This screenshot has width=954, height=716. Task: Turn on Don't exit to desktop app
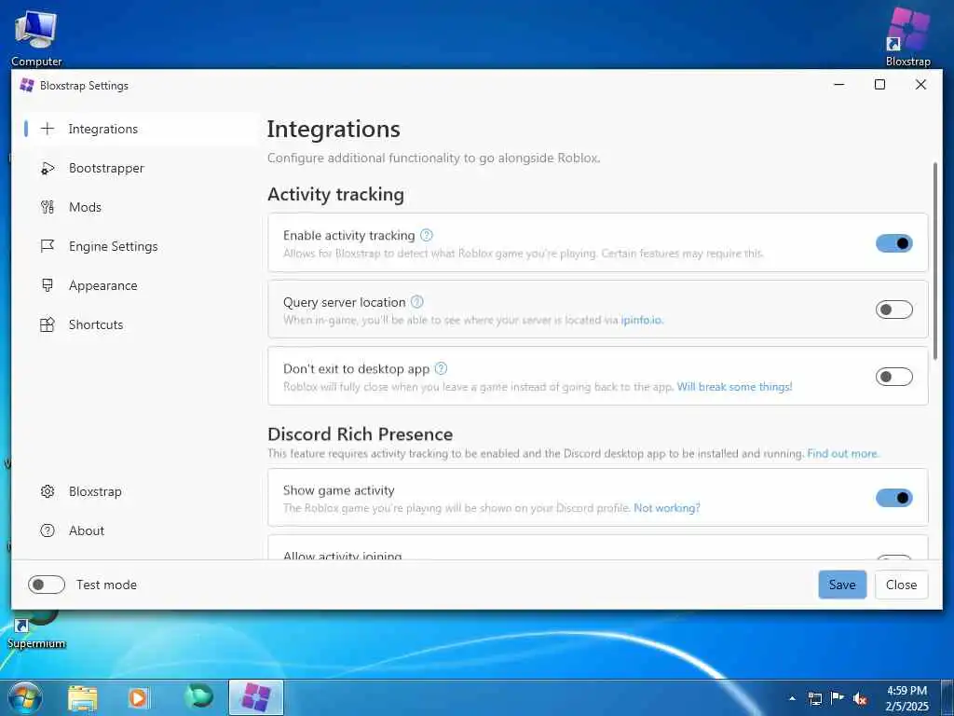[x=893, y=377]
